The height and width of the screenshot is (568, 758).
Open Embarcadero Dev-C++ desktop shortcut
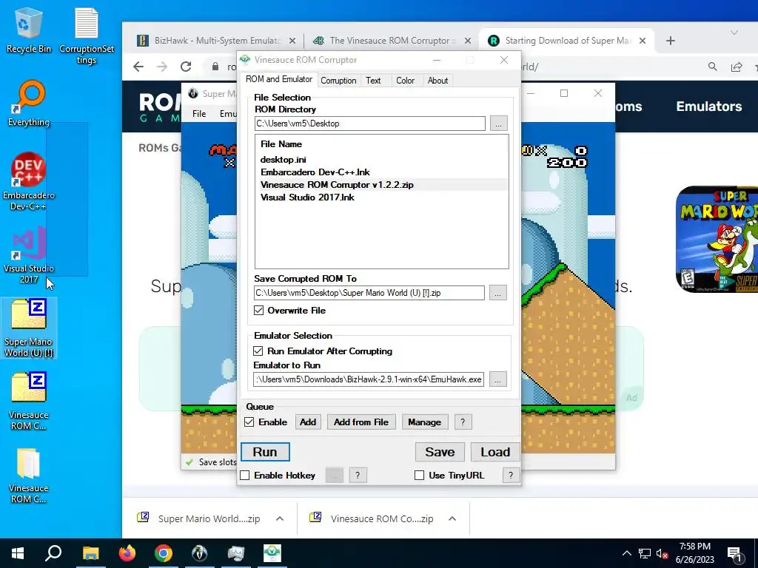[29, 182]
